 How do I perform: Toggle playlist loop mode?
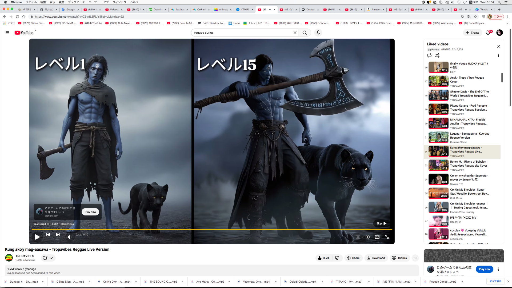[x=429, y=55]
